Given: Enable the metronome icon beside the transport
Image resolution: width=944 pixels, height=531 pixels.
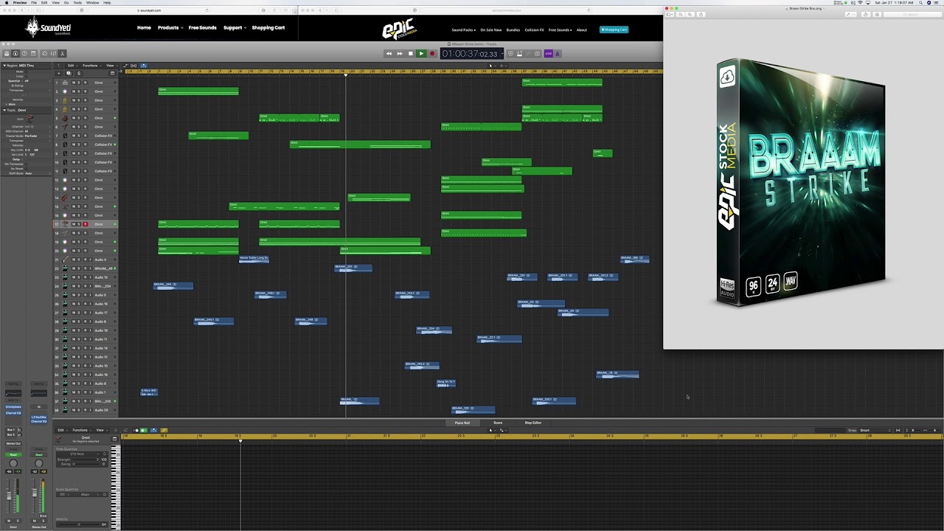Looking at the screenshot, I should coord(558,53).
